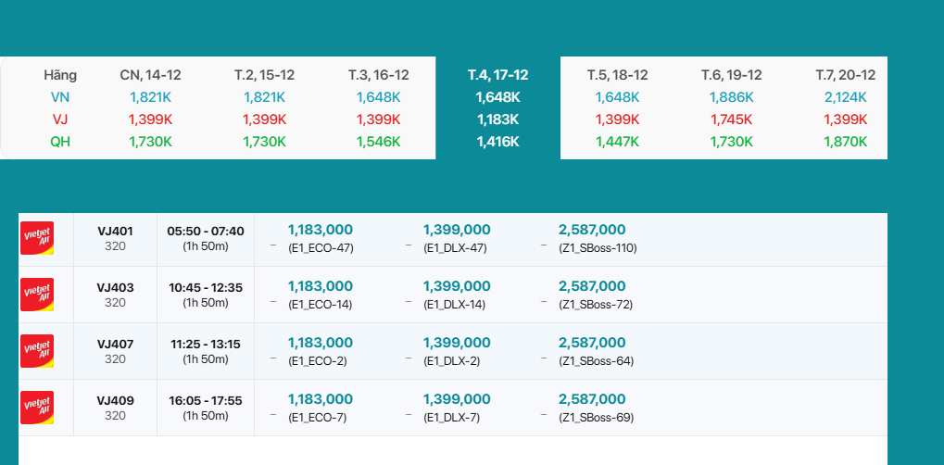944x465 pixels.
Task: Click the Vietjet Air logo for flight VJ403
Action: pos(37,295)
